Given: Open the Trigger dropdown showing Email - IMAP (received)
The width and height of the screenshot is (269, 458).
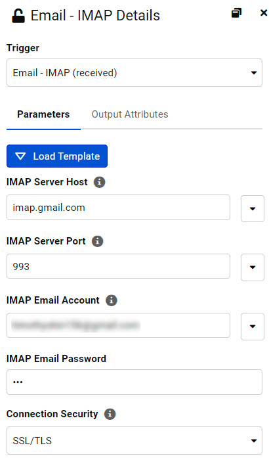Looking at the screenshot, I should coord(134,73).
